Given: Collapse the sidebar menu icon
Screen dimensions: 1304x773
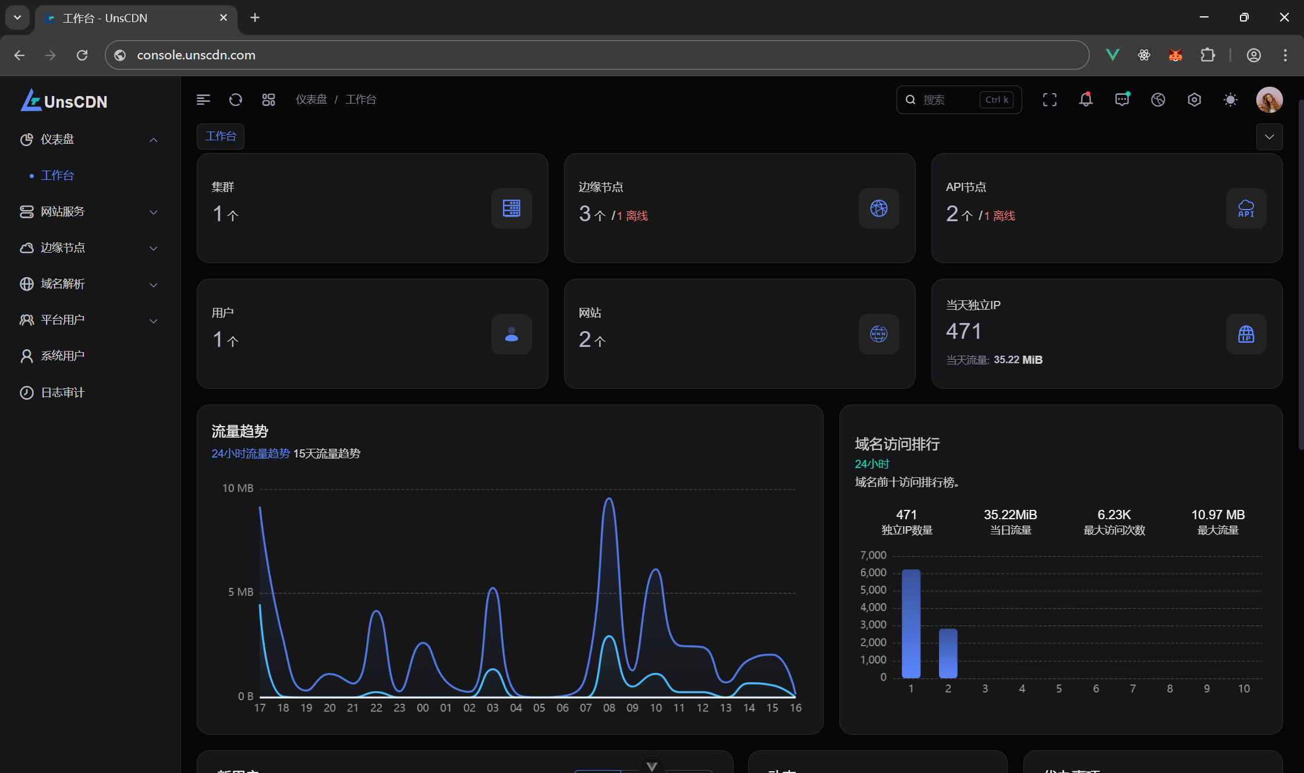Looking at the screenshot, I should pos(203,100).
